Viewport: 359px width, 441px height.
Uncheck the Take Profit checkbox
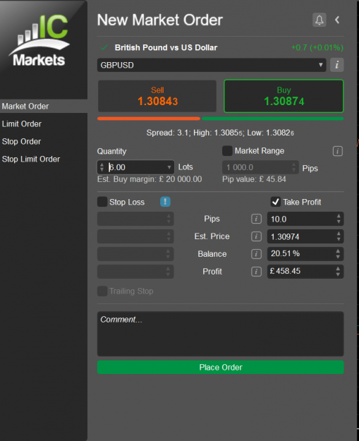point(276,202)
